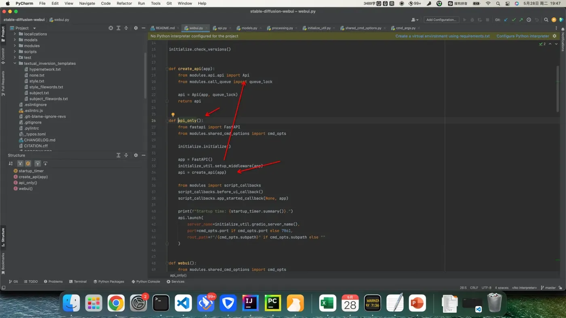Open banner settings gear in notification bar

(555, 36)
